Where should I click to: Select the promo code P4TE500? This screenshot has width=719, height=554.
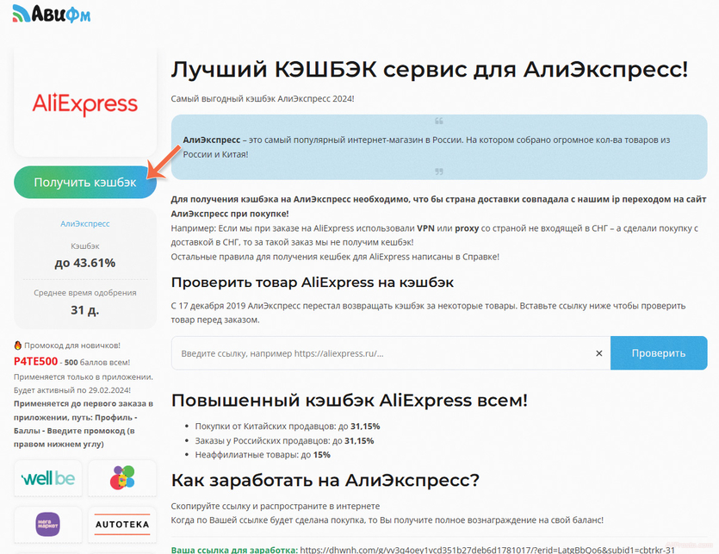coord(34,361)
